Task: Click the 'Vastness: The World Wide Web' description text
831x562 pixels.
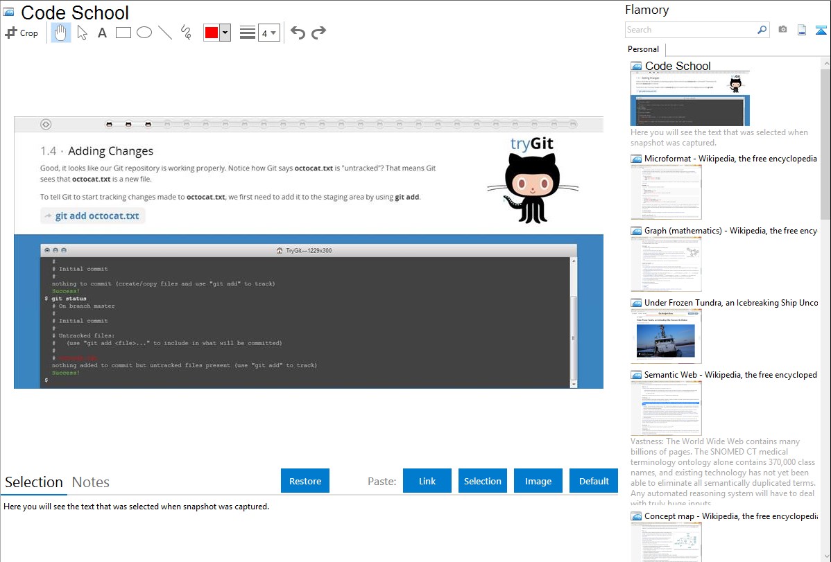Action: (x=723, y=473)
